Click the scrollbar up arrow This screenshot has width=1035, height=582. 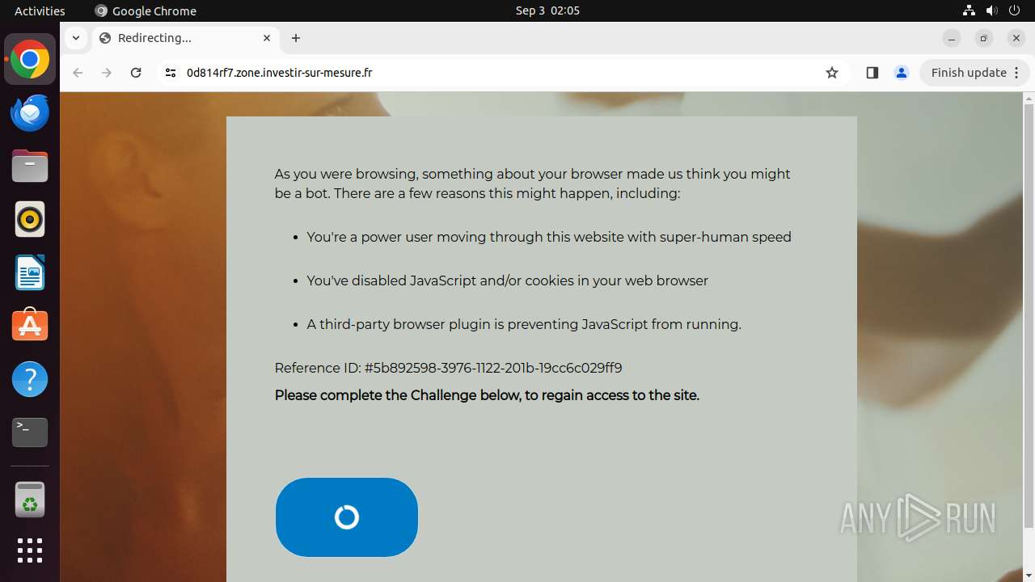pos(1029,99)
